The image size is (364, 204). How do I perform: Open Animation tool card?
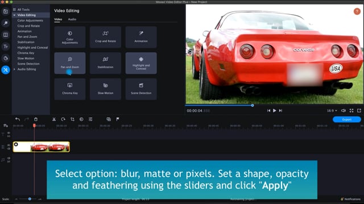pyautogui.click(x=141, y=37)
